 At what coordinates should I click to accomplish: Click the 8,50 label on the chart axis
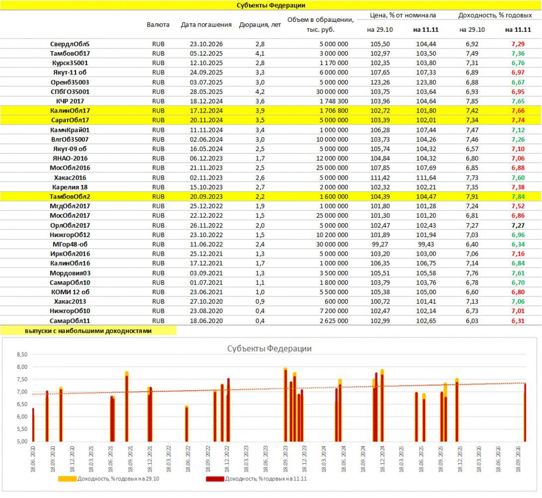(x=22, y=354)
